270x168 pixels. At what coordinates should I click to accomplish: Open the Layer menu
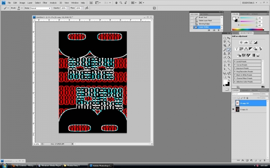pos(30,3)
